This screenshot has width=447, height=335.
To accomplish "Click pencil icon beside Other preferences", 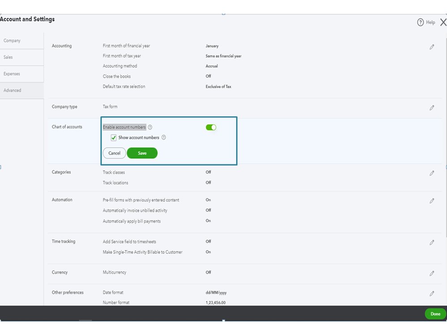I will 432,293.
